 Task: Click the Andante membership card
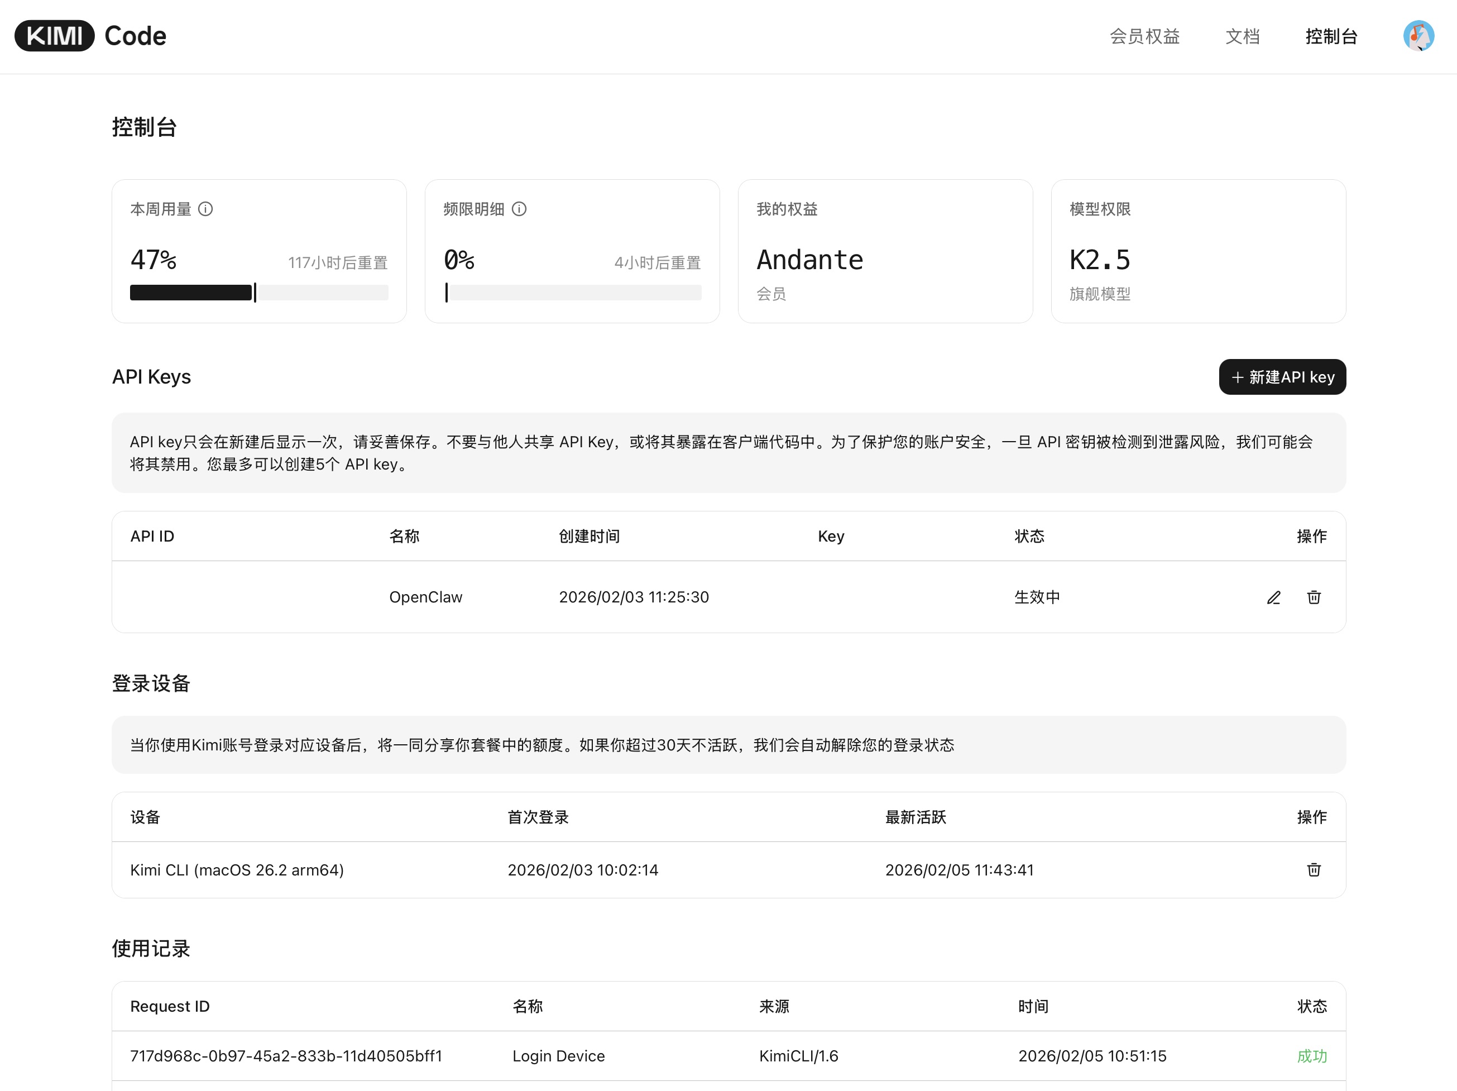[x=885, y=251]
